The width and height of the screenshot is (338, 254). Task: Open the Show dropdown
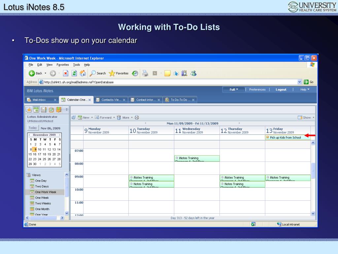click(x=306, y=117)
